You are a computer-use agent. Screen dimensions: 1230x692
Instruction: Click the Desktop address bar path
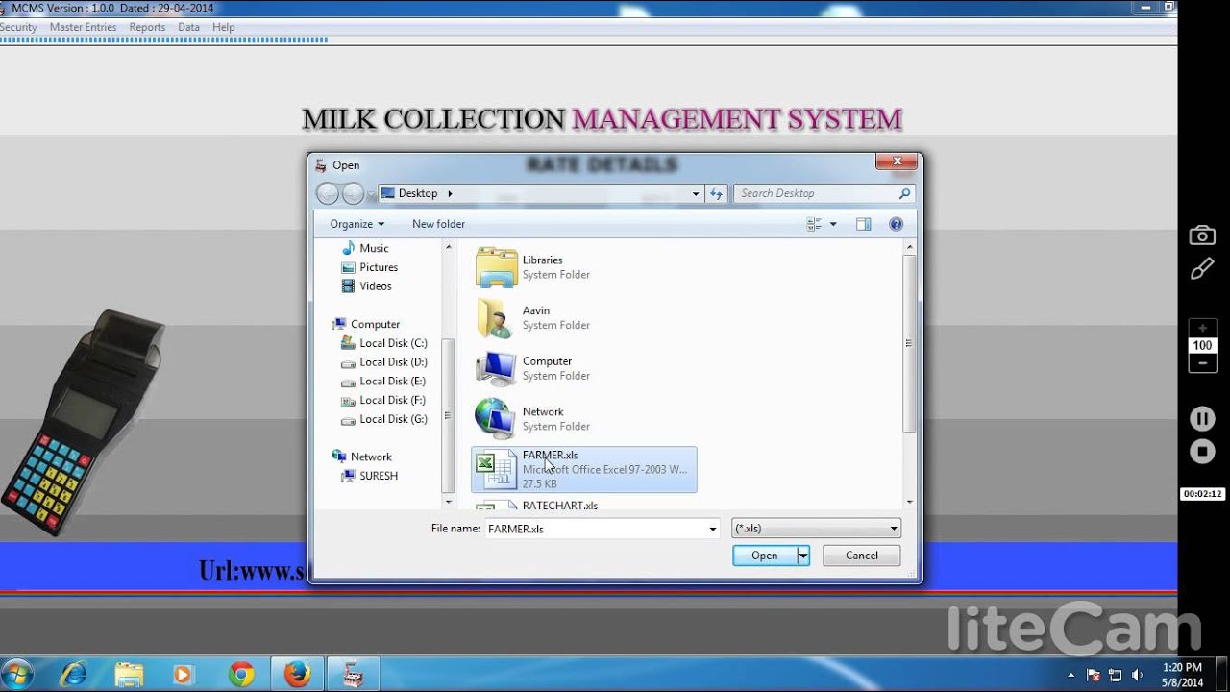[418, 193]
